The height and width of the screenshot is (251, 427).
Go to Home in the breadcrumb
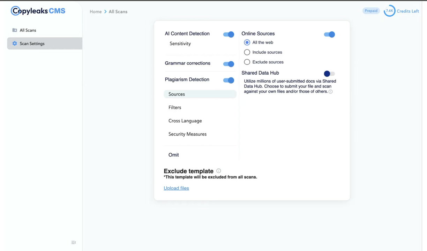[96, 12]
